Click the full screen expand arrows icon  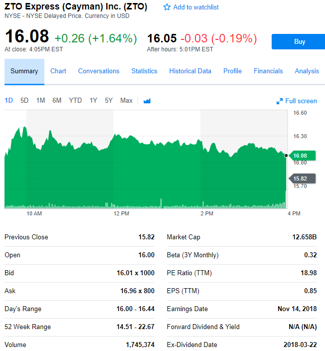[x=280, y=101]
